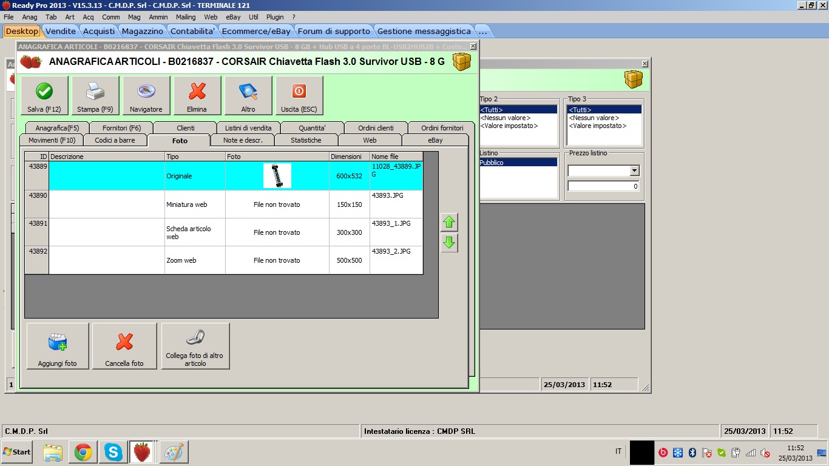
Task: Switch to Movimenti (F10) tab
Action: tap(52, 140)
